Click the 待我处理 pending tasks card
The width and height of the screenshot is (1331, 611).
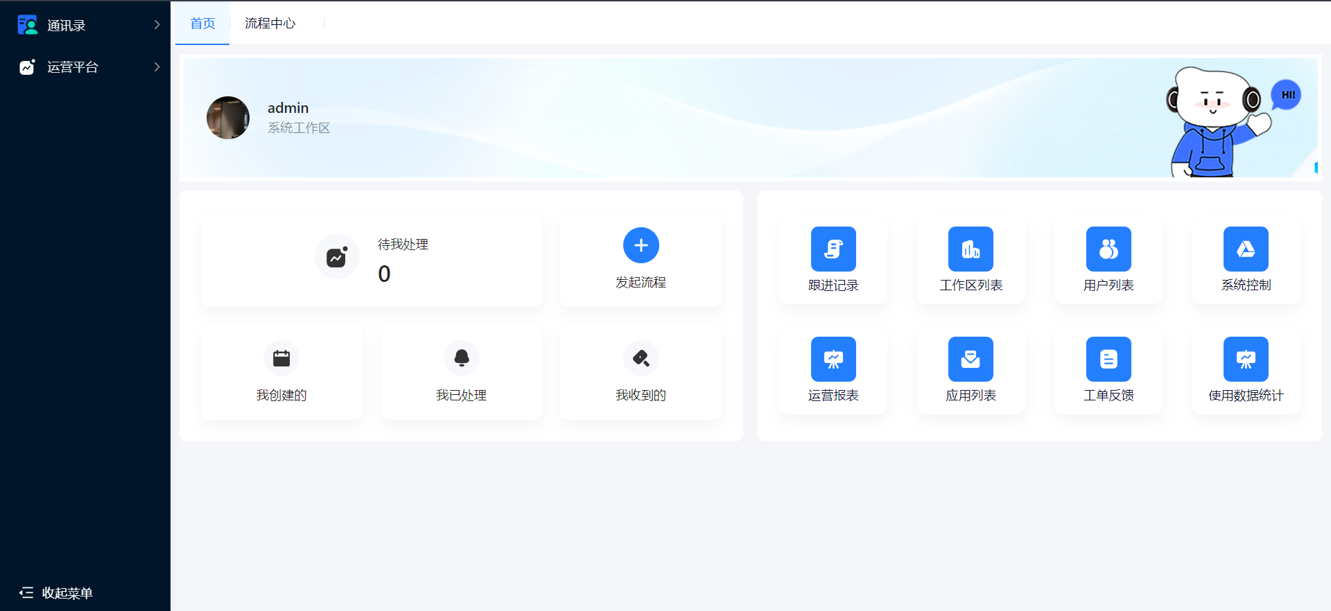[372, 259]
